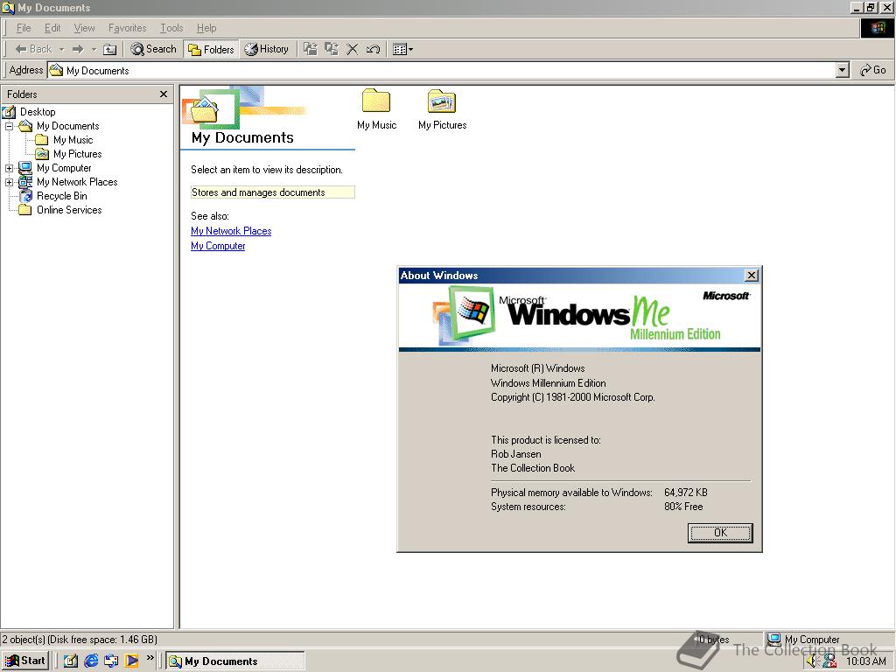The height and width of the screenshot is (672, 896).
Task: Select My Documents in the folder tree
Action: (67, 126)
